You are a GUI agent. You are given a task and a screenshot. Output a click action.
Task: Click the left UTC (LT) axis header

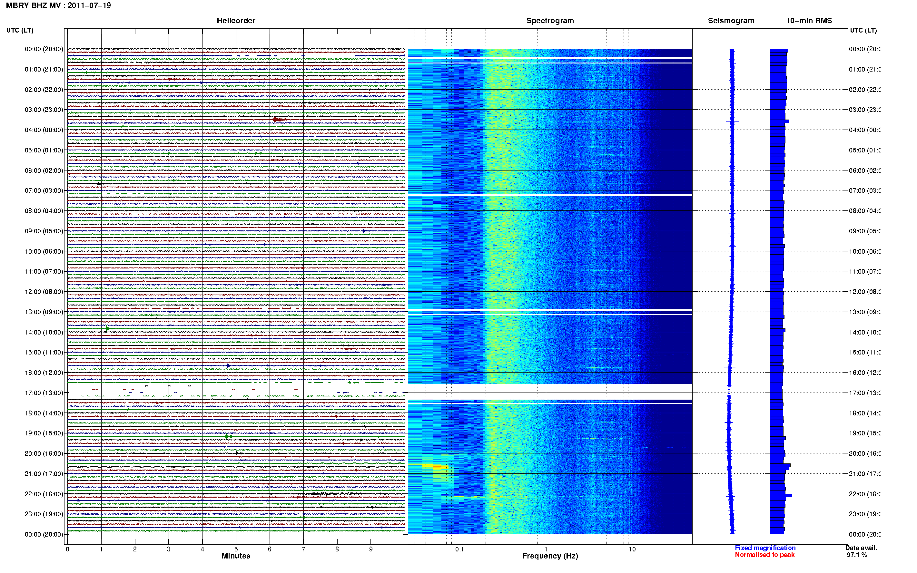click(20, 30)
